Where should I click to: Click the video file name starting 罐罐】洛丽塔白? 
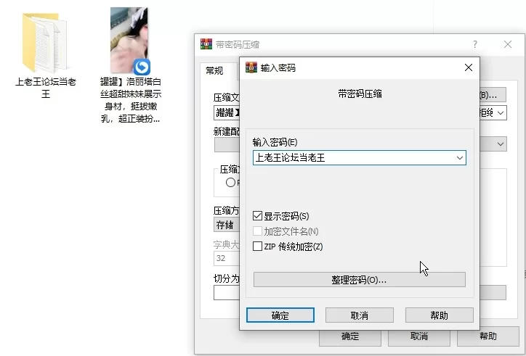pyautogui.click(x=131, y=100)
